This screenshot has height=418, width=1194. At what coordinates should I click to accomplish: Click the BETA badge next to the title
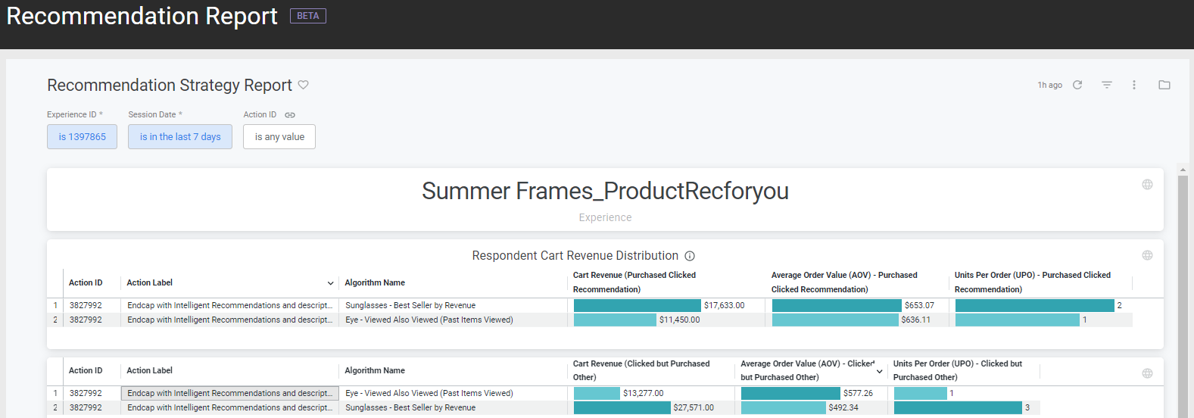coord(308,16)
